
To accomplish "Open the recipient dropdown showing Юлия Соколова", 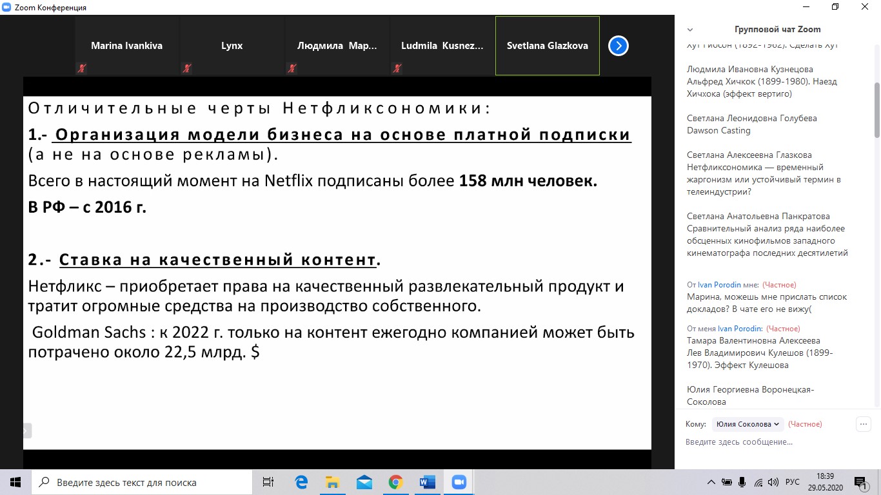I will [747, 424].
